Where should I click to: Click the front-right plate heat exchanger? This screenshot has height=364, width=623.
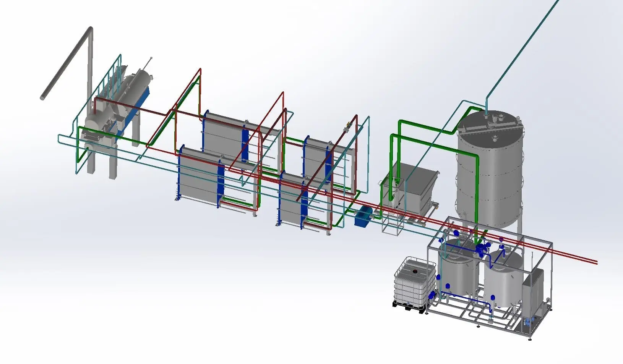tap(290, 199)
